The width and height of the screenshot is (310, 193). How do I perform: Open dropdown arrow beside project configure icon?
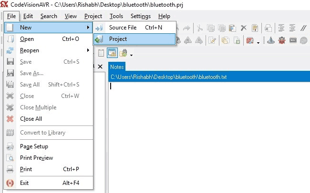tap(258, 43)
